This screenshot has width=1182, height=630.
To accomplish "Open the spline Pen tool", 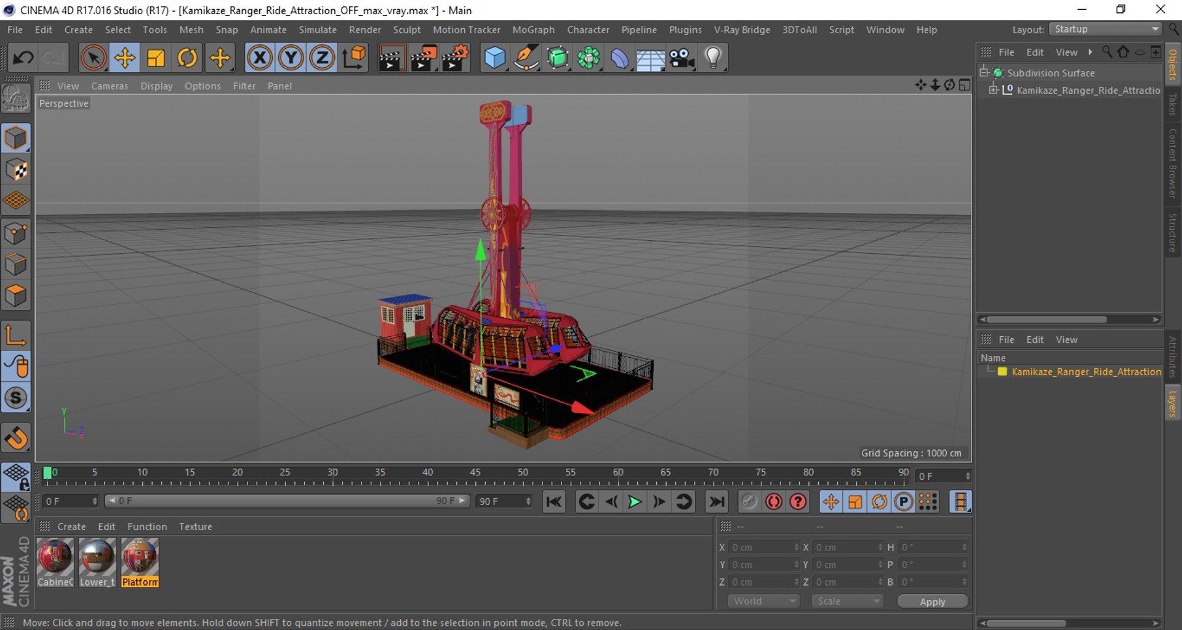I will click(526, 58).
